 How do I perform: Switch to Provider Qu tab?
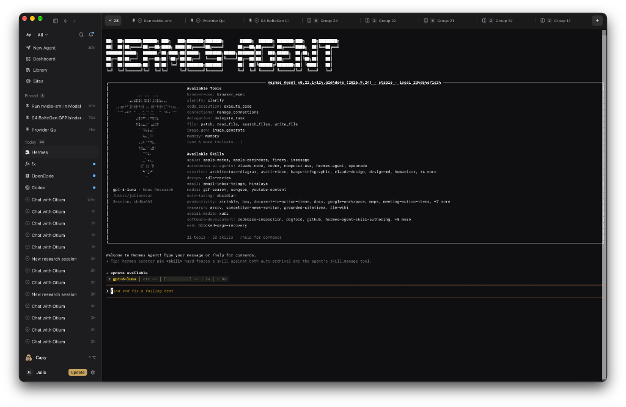point(210,21)
